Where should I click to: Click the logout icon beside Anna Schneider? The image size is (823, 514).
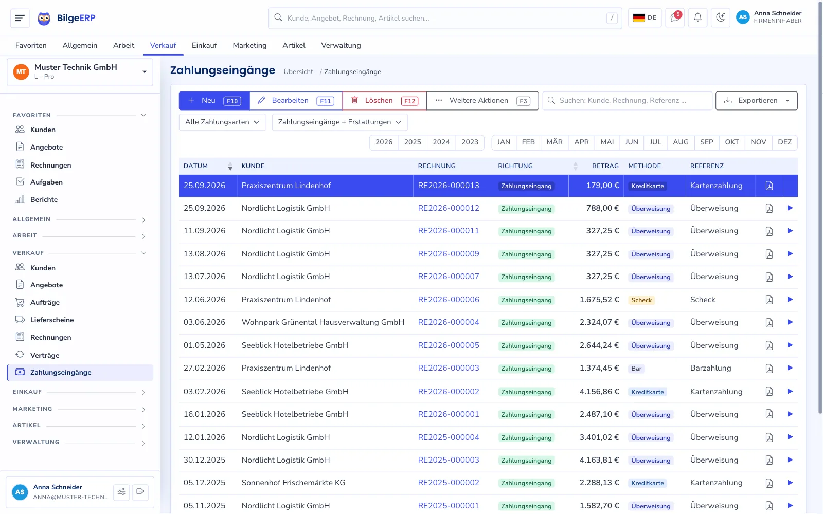pos(140,492)
